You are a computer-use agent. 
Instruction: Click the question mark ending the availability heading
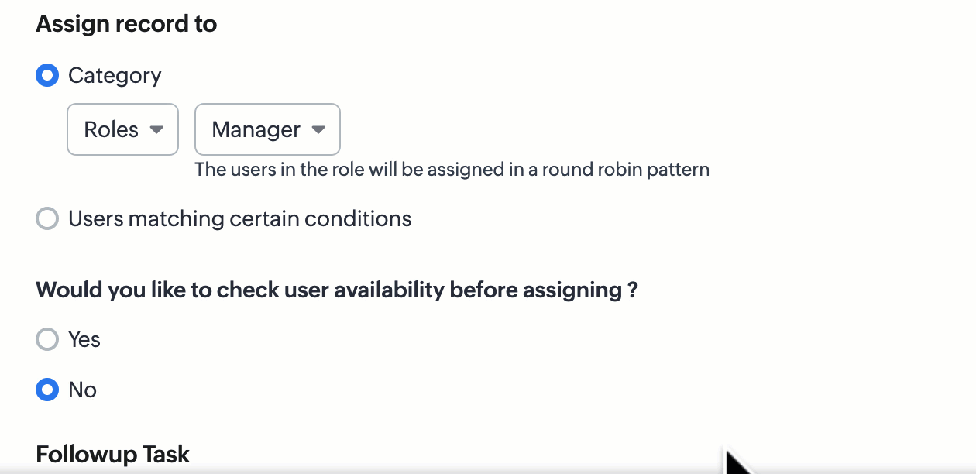(632, 290)
